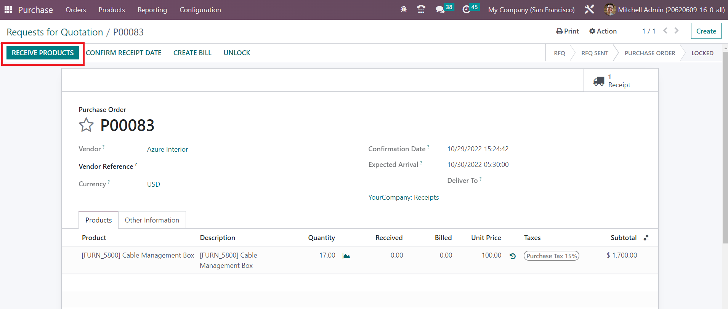Switch to the Other Information tab
This screenshot has width=728, height=309.
152,220
